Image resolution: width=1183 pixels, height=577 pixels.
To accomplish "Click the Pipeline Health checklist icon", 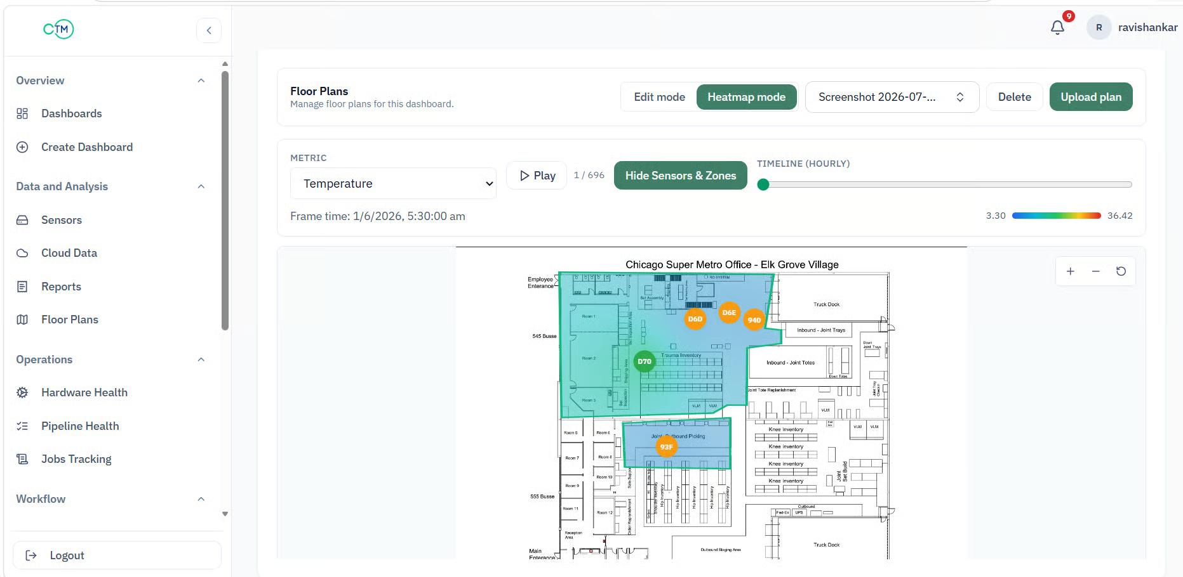I will coord(22,426).
